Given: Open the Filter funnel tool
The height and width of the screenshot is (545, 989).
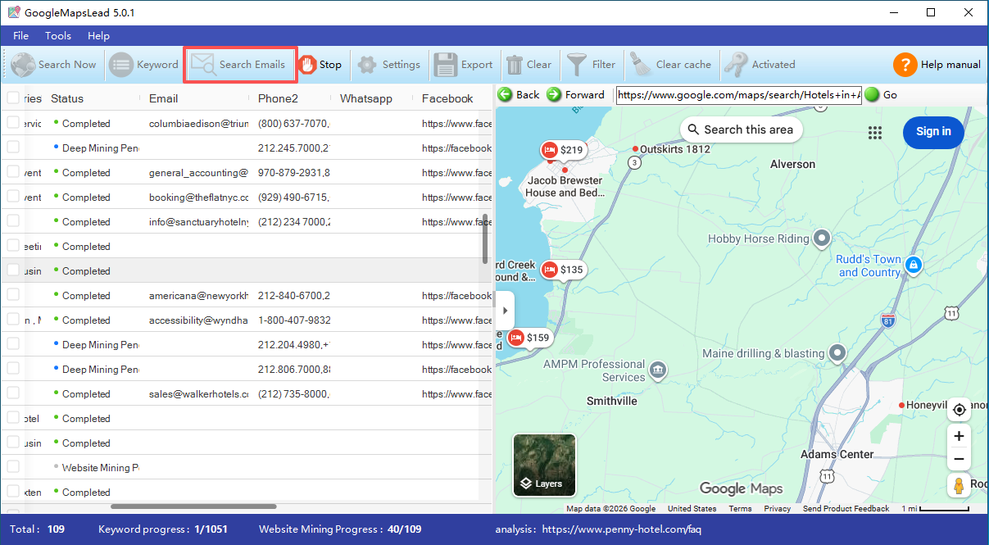Looking at the screenshot, I should [577, 65].
